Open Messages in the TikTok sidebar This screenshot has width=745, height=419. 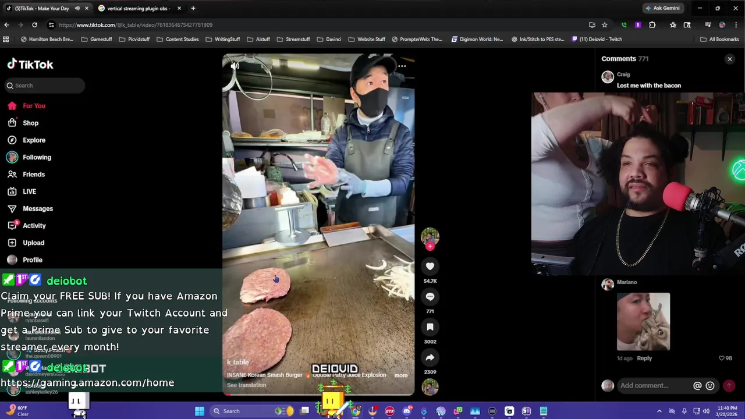pos(37,208)
